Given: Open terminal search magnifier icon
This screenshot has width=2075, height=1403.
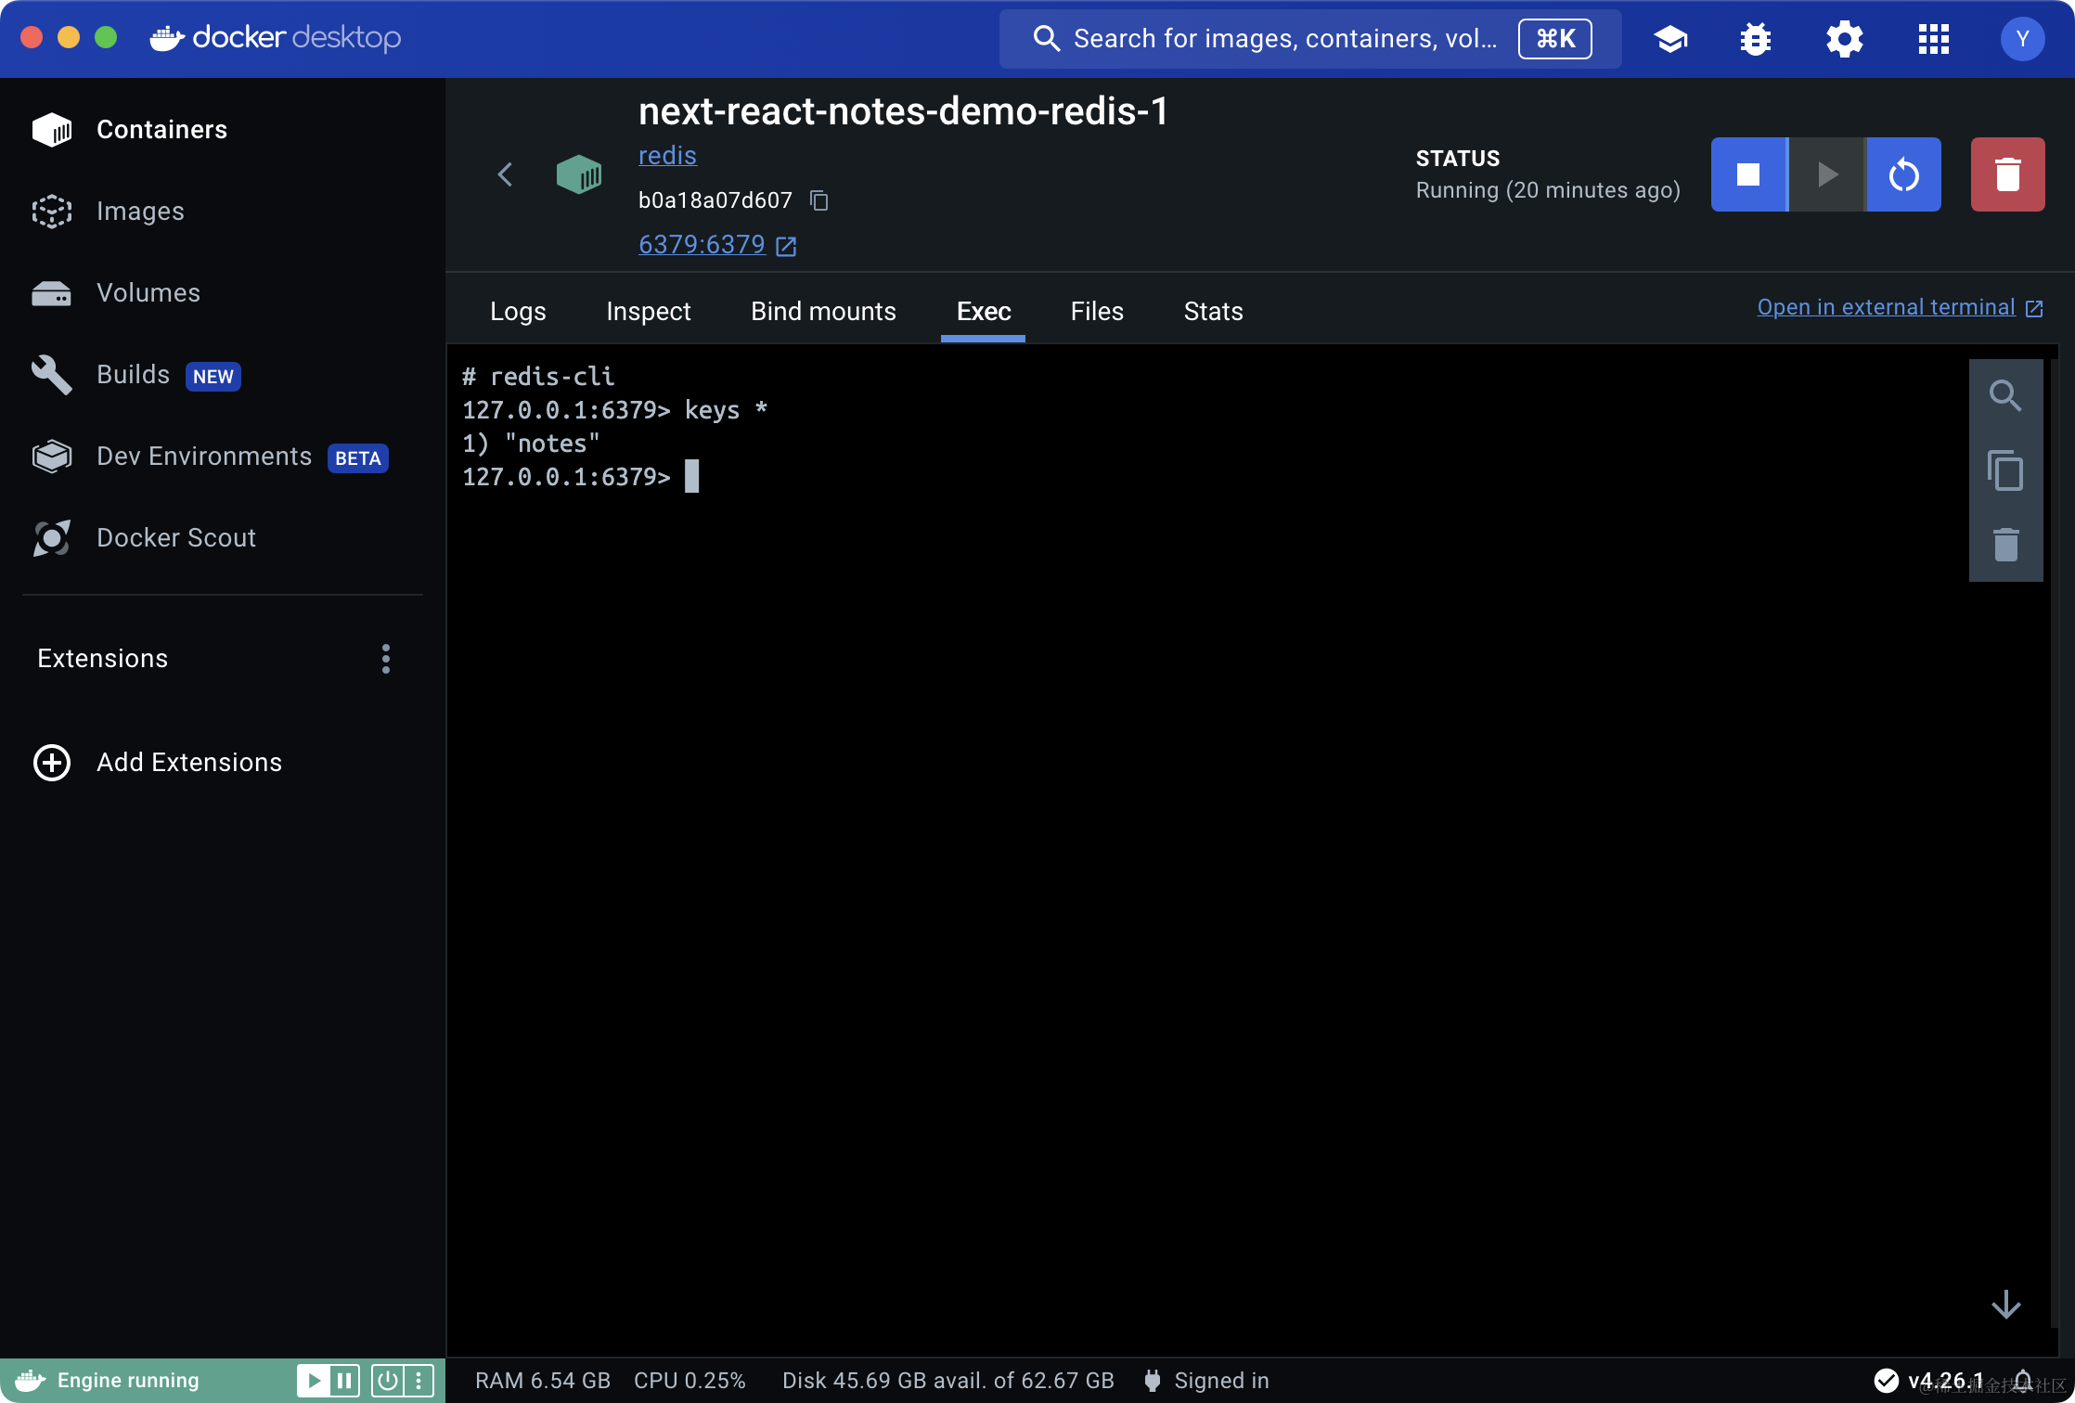Looking at the screenshot, I should [x=2005, y=396].
